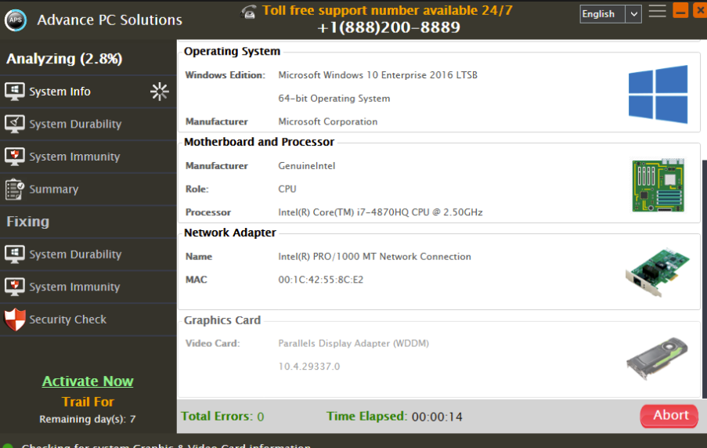Click the Summary clipboard icon
707x448 pixels.
point(14,189)
